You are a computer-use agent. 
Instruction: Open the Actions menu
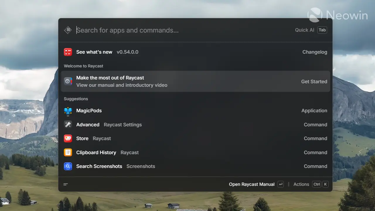pos(301,184)
